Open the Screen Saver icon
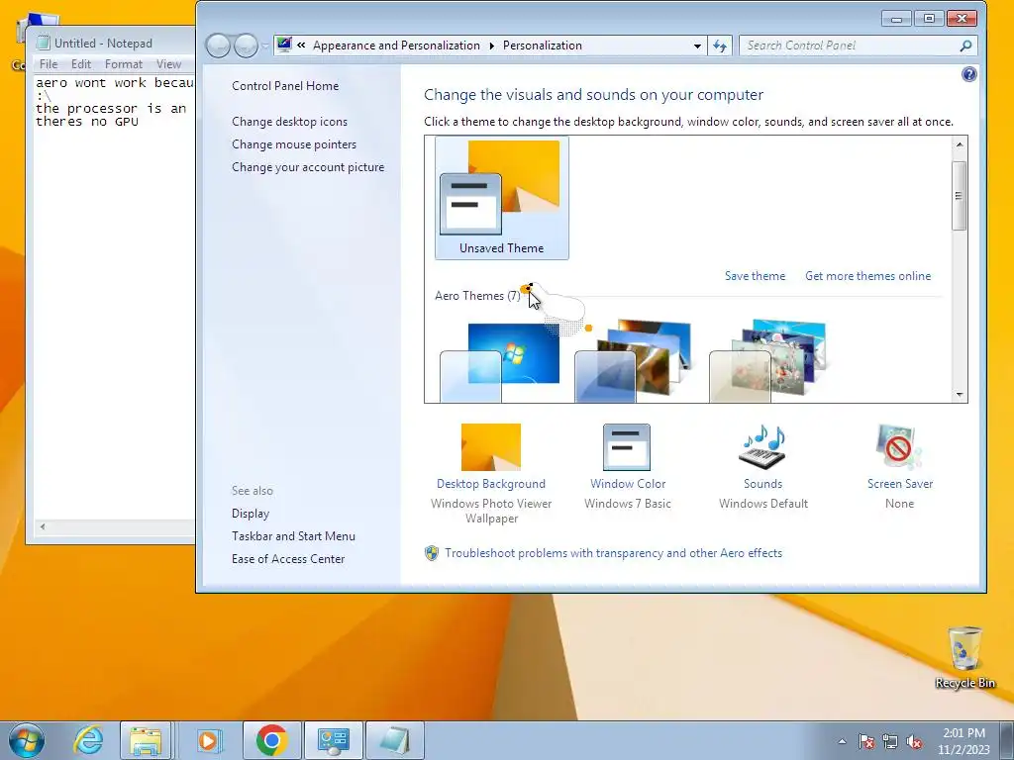This screenshot has width=1014, height=760. [x=899, y=446]
